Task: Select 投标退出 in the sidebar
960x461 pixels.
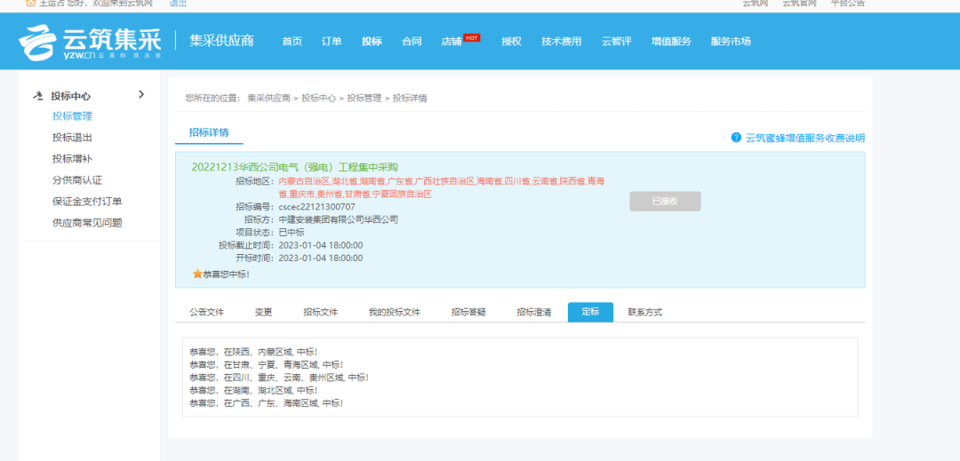Action: (x=72, y=138)
